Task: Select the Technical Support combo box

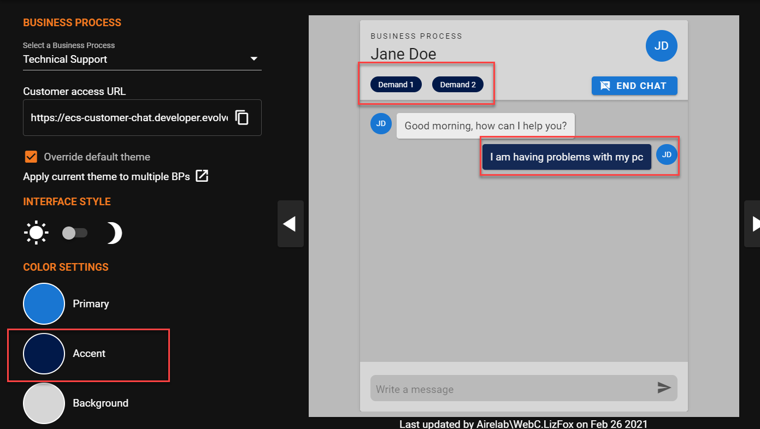Action: point(131,59)
